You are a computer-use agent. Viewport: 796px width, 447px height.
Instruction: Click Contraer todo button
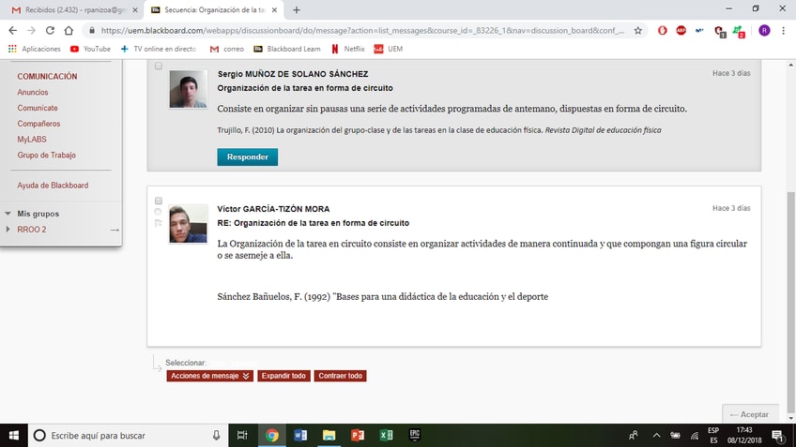click(x=340, y=376)
